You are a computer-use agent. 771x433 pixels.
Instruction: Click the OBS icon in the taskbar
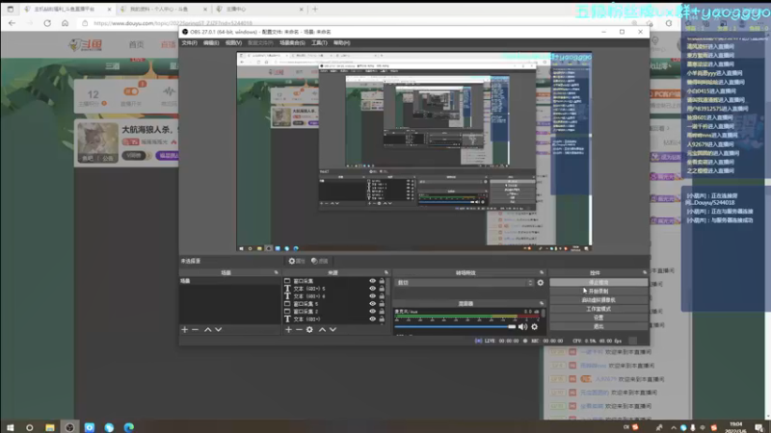click(x=69, y=427)
